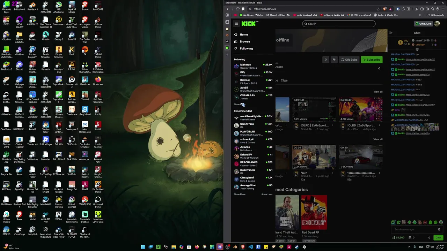
Task: Click the 14,660 channel points balance
Action: (398, 238)
